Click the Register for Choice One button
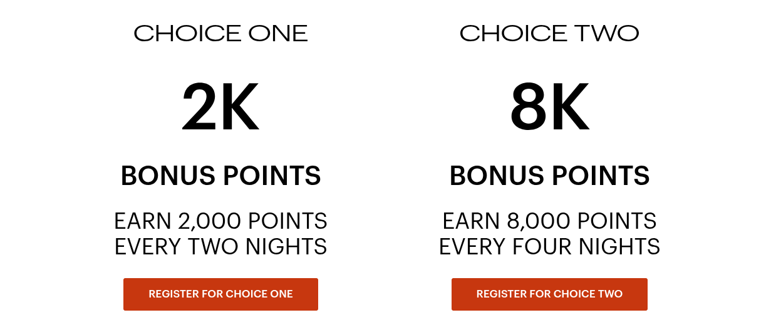771x315 pixels. [220, 294]
